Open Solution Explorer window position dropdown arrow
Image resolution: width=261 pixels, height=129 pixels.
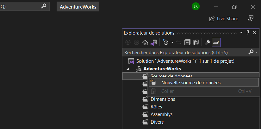click(x=241, y=33)
